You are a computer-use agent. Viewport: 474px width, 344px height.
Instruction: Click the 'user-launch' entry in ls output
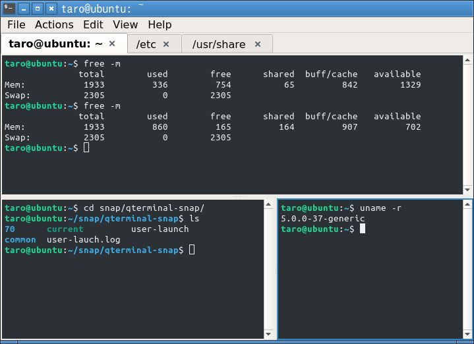pyautogui.click(x=160, y=229)
